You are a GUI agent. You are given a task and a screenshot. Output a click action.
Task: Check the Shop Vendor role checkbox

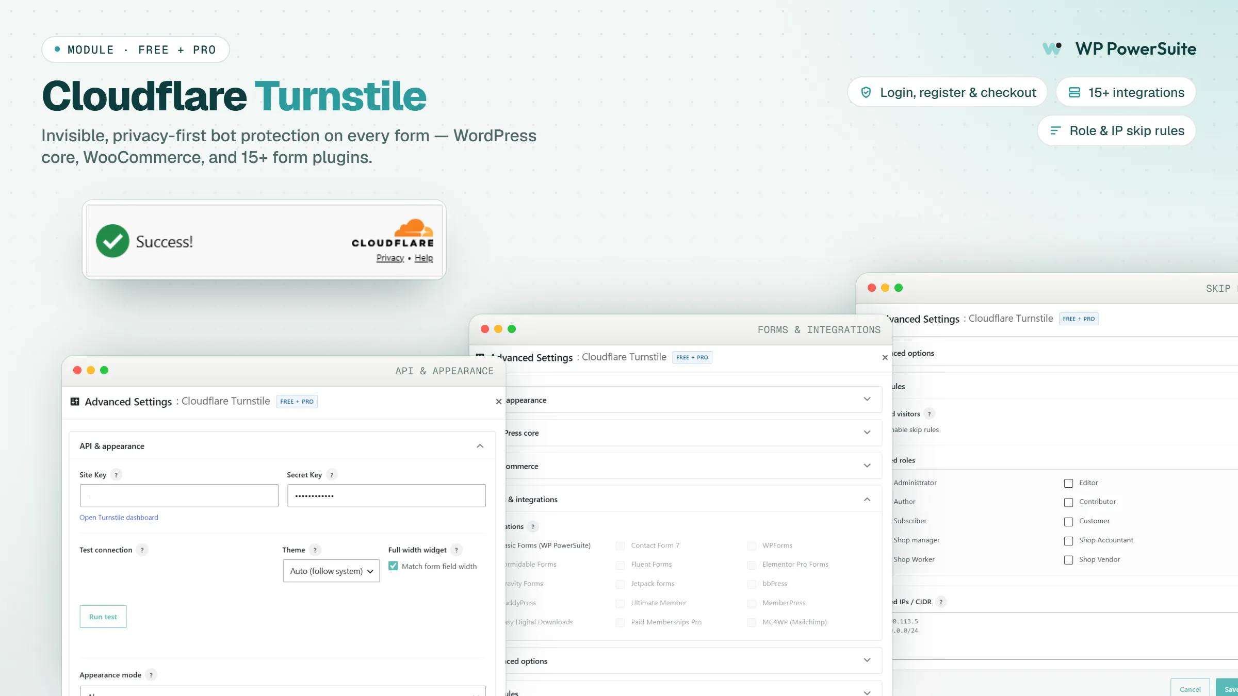click(1068, 560)
